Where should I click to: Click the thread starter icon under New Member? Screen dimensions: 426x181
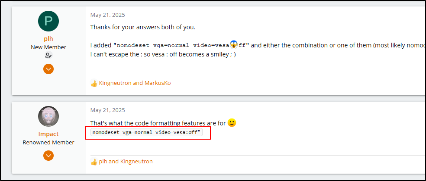(48, 55)
